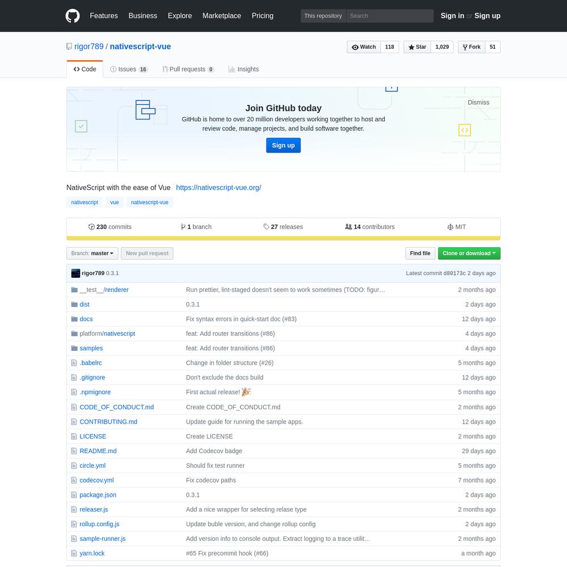Click the file icon next to LICENSE
This screenshot has height=567, width=567.
click(x=74, y=437)
